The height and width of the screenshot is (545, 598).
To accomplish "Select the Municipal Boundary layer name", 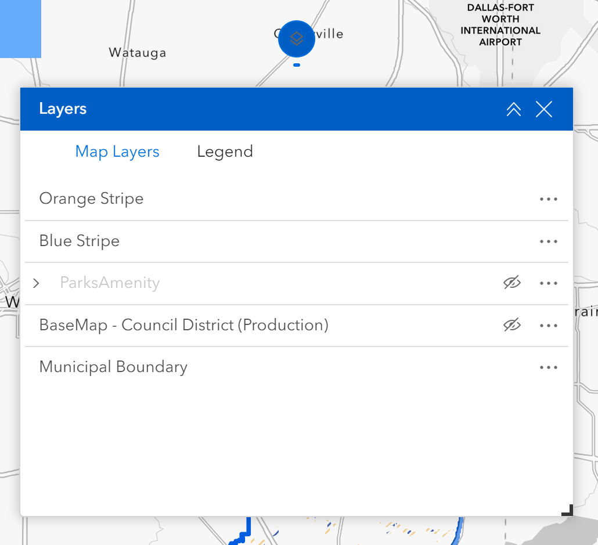I will pos(113,367).
